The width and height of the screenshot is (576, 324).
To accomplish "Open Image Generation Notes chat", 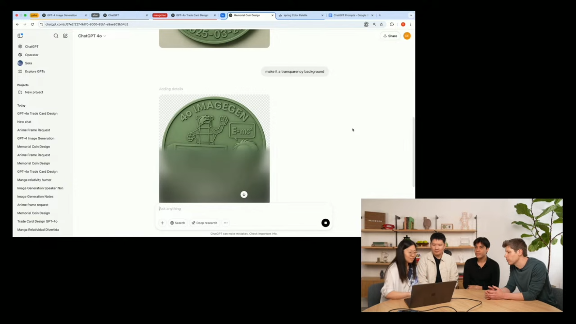I will coord(35,196).
